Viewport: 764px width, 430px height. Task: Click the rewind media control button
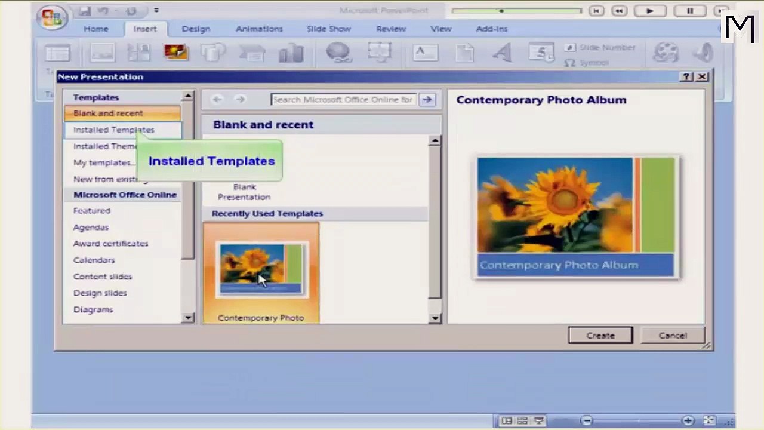point(620,11)
